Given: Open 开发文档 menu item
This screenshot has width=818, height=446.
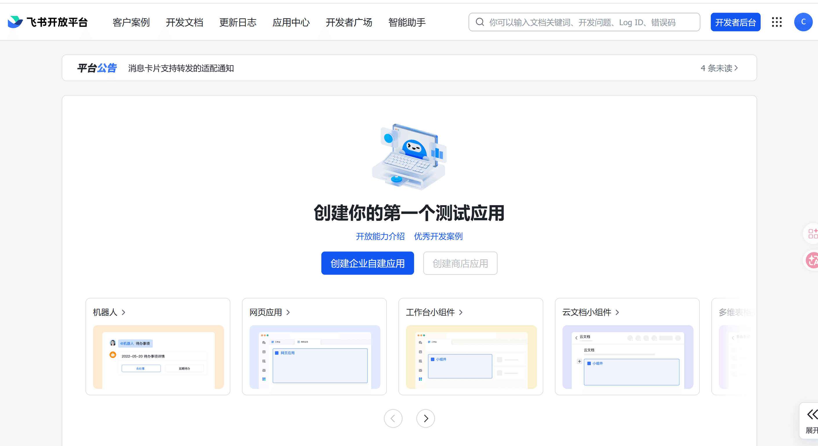Looking at the screenshot, I should [184, 22].
